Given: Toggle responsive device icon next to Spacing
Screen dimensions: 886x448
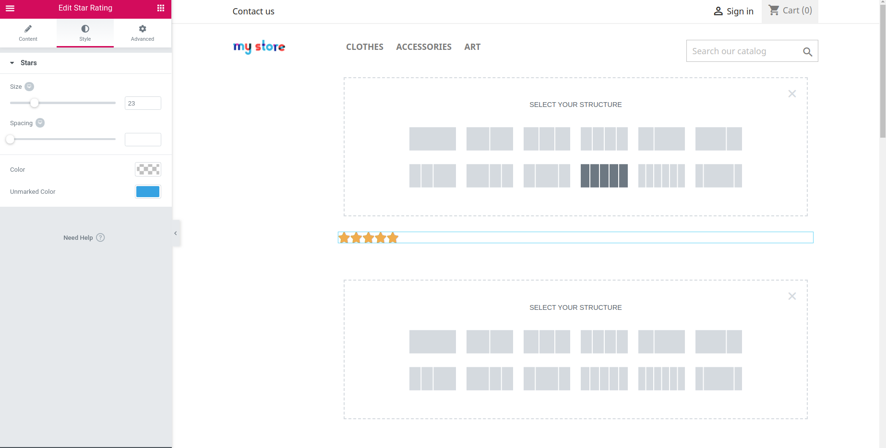Looking at the screenshot, I should pyautogui.click(x=40, y=123).
